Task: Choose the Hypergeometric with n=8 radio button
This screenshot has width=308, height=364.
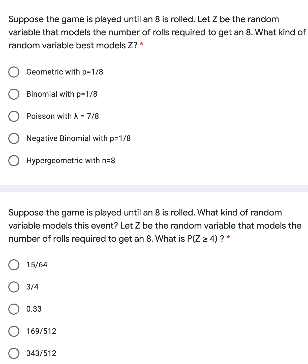Action: (x=14, y=161)
